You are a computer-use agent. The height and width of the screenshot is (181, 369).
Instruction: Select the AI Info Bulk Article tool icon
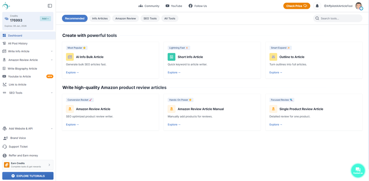coord(70,57)
